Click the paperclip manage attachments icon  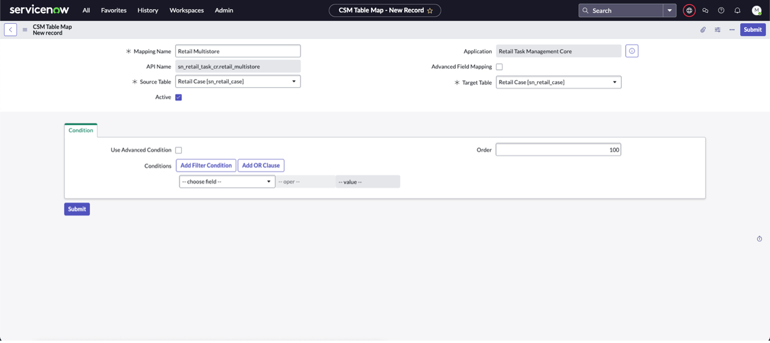click(x=703, y=30)
